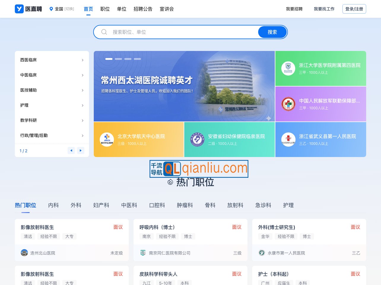Open the 职位 menu item

coord(105,9)
